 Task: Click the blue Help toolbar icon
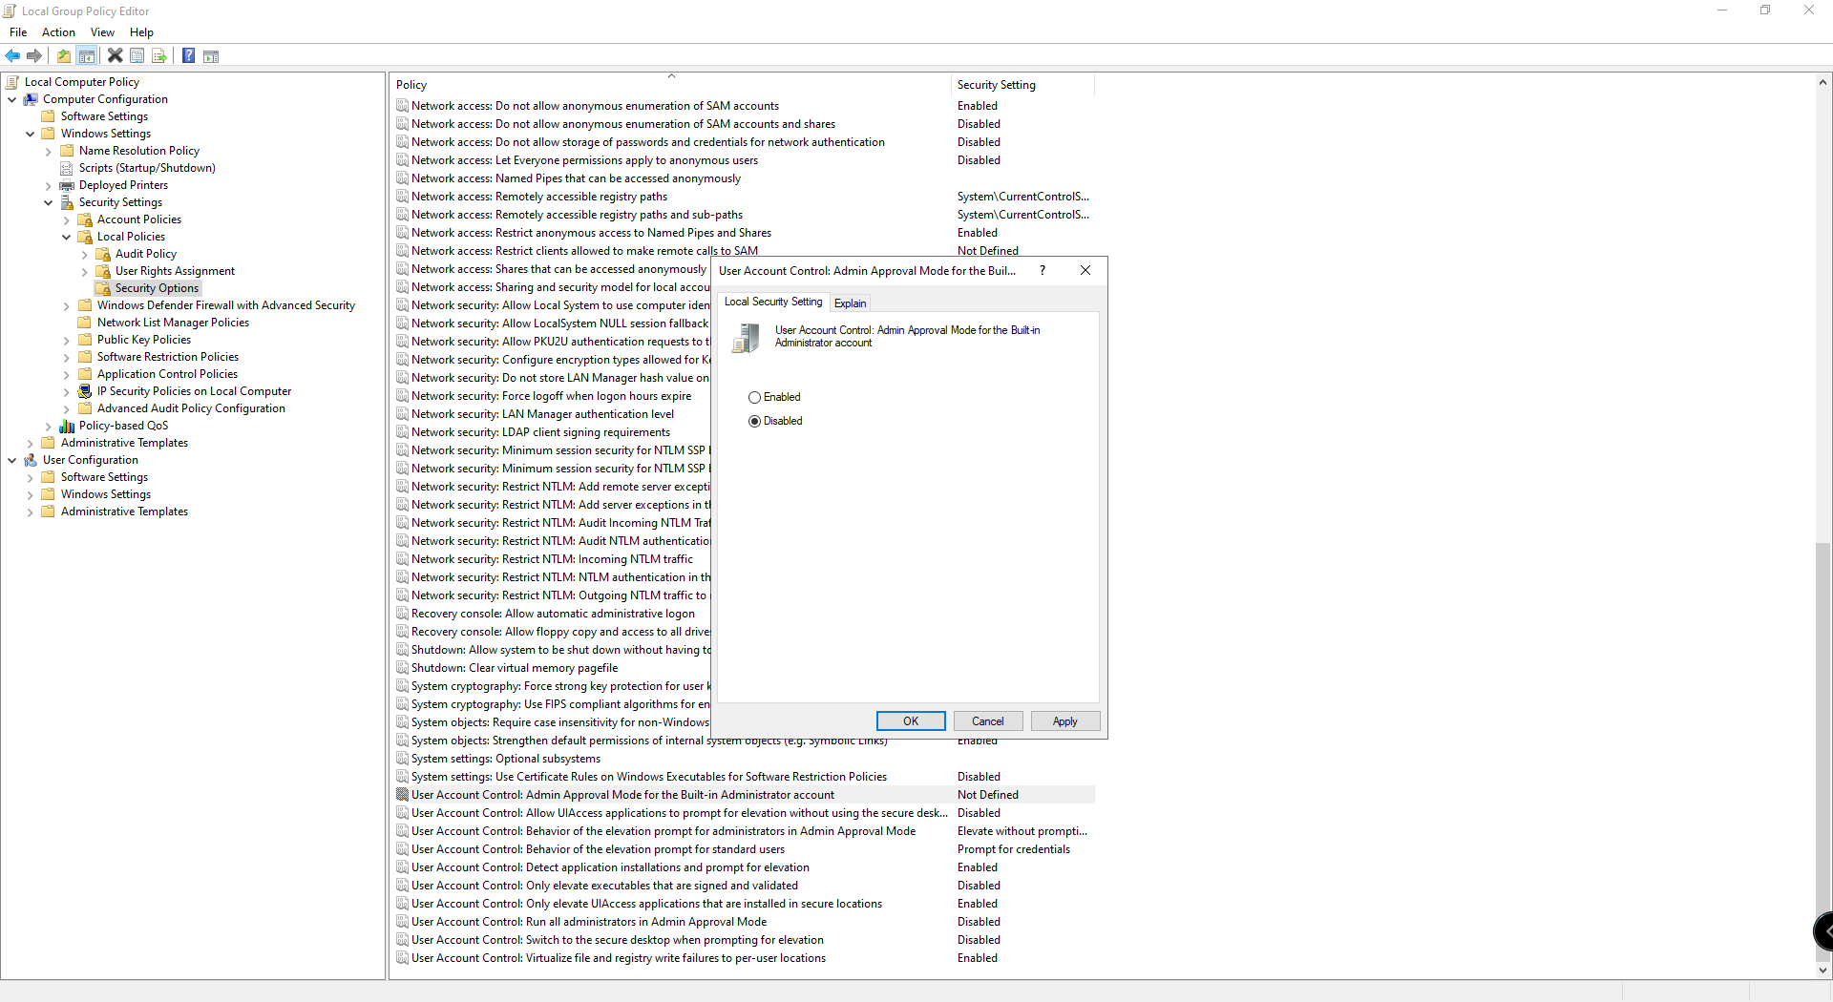tap(188, 56)
